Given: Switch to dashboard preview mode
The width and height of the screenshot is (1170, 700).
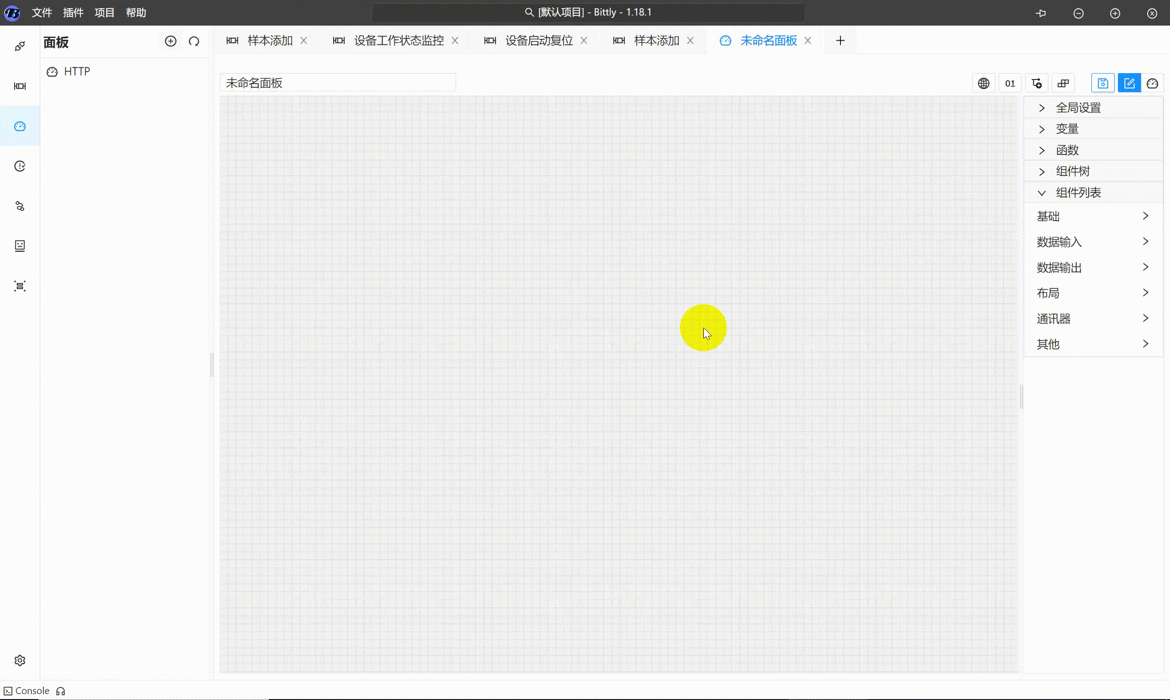Looking at the screenshot, I should 1153,83.
